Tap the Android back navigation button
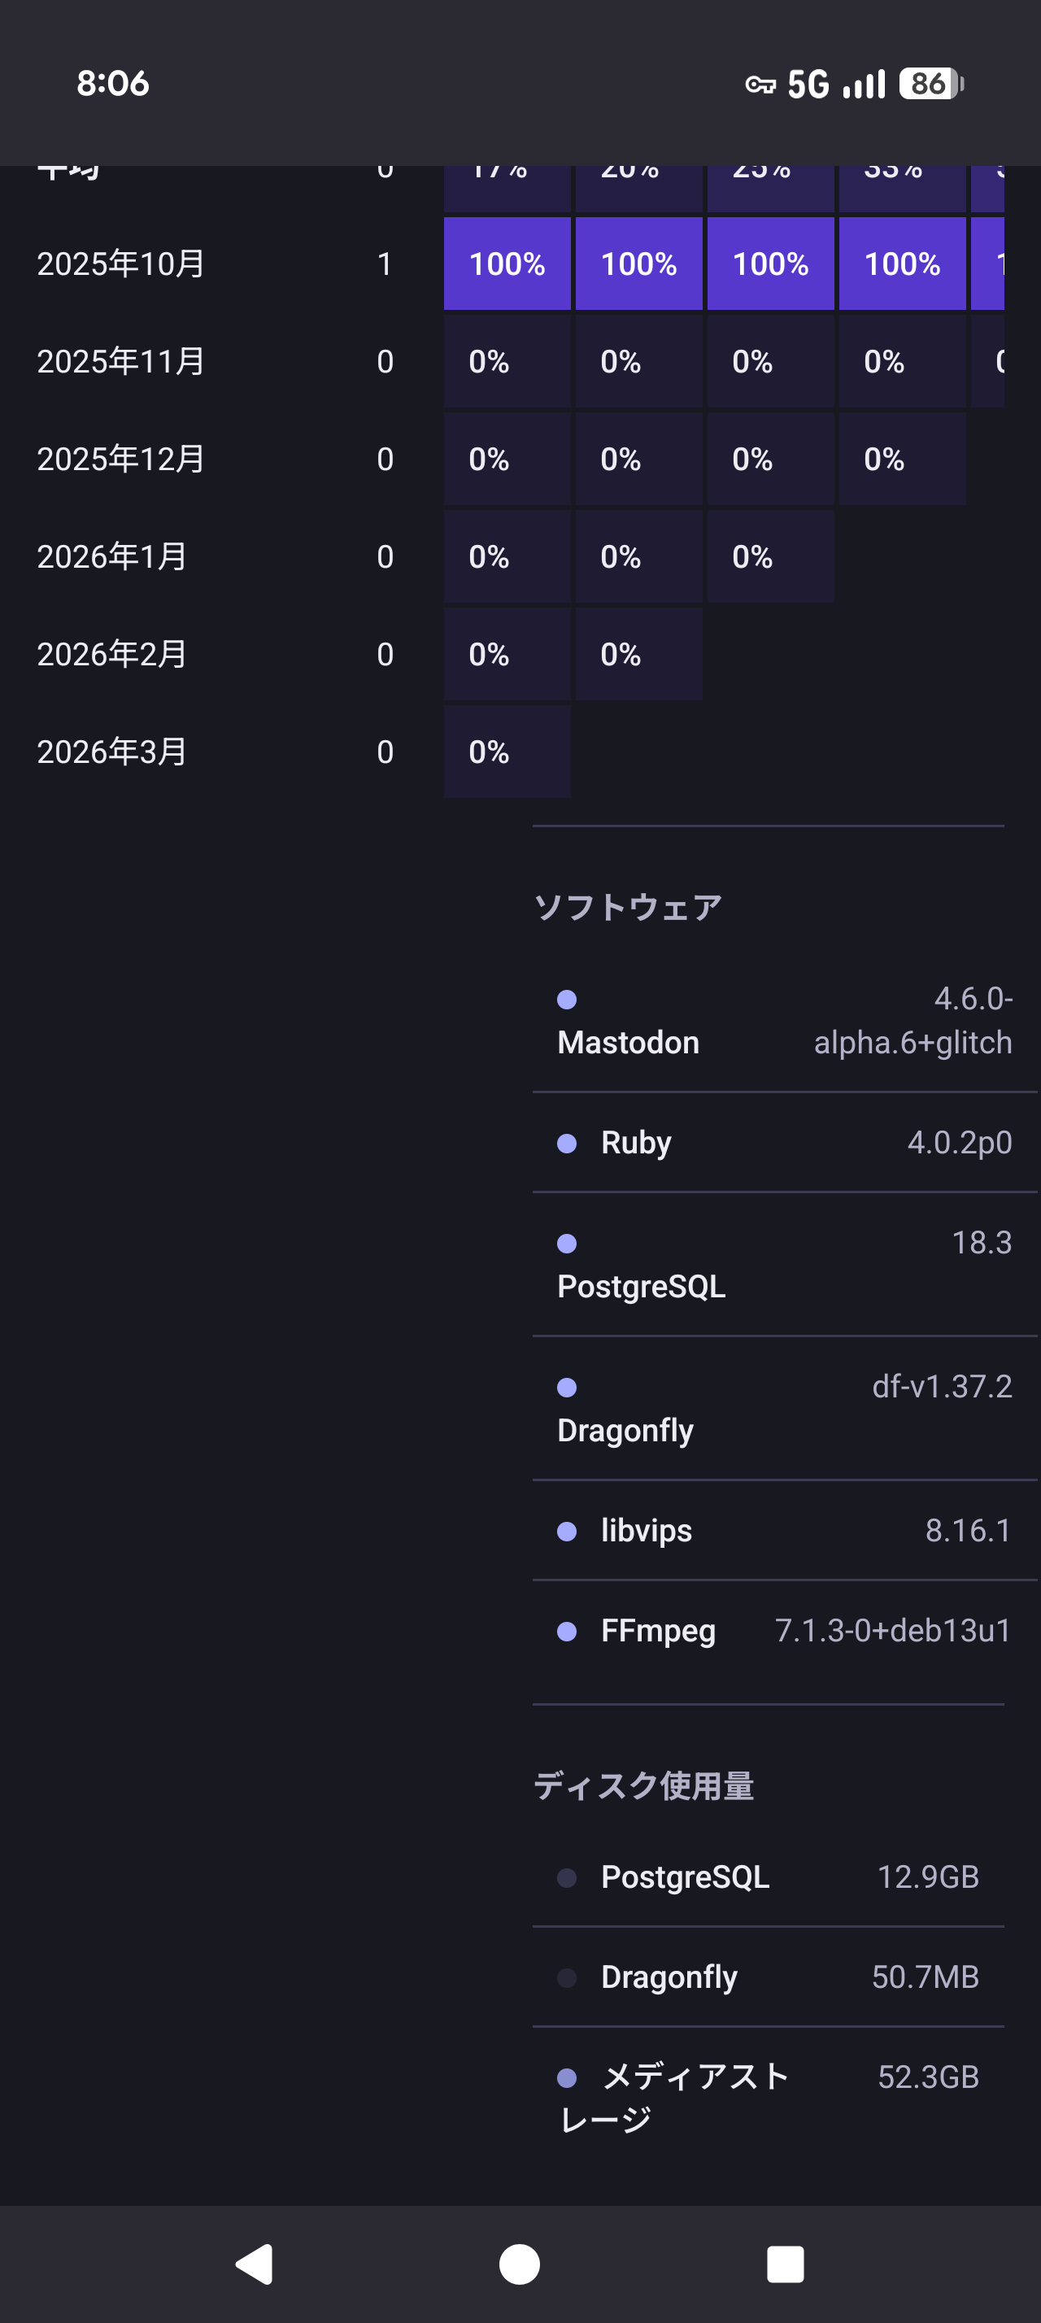 coord(255,2264)
